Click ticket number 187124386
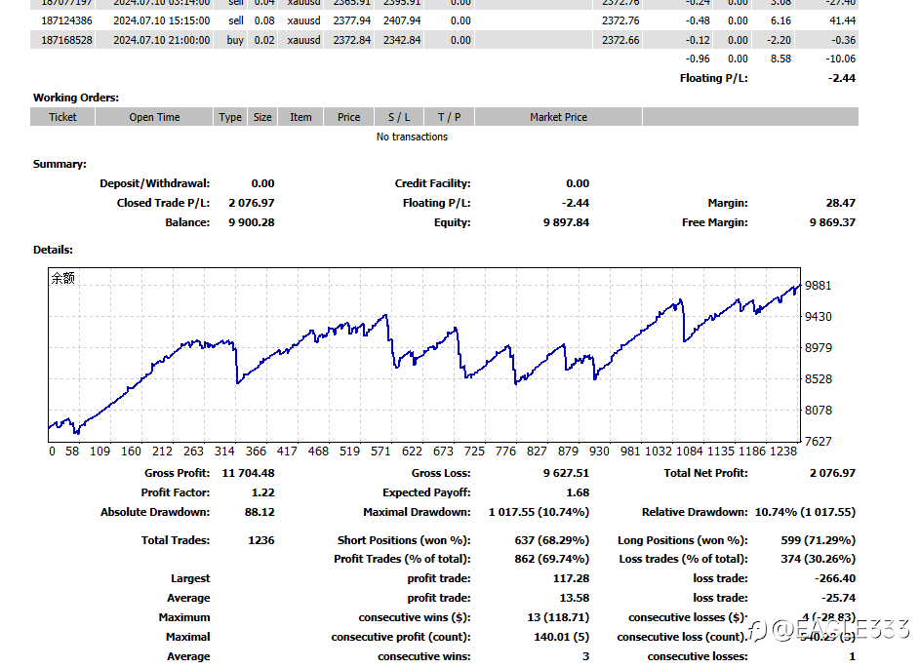This screenshot has width=920, height=668. pos(66,20)
